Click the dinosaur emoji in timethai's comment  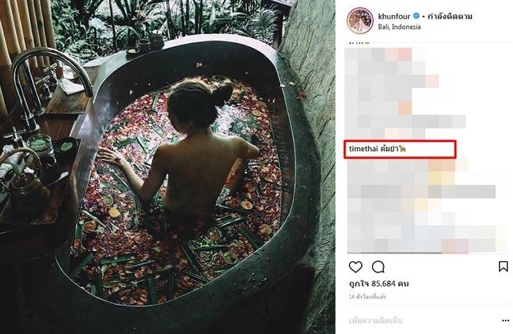402,149
